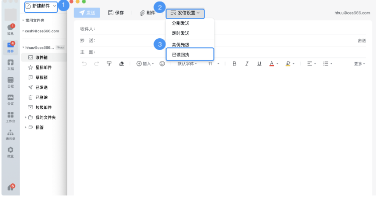Choose 已读回执 from the menu
This screenshot has height=200, width=376.
click(x=190, y=54)
